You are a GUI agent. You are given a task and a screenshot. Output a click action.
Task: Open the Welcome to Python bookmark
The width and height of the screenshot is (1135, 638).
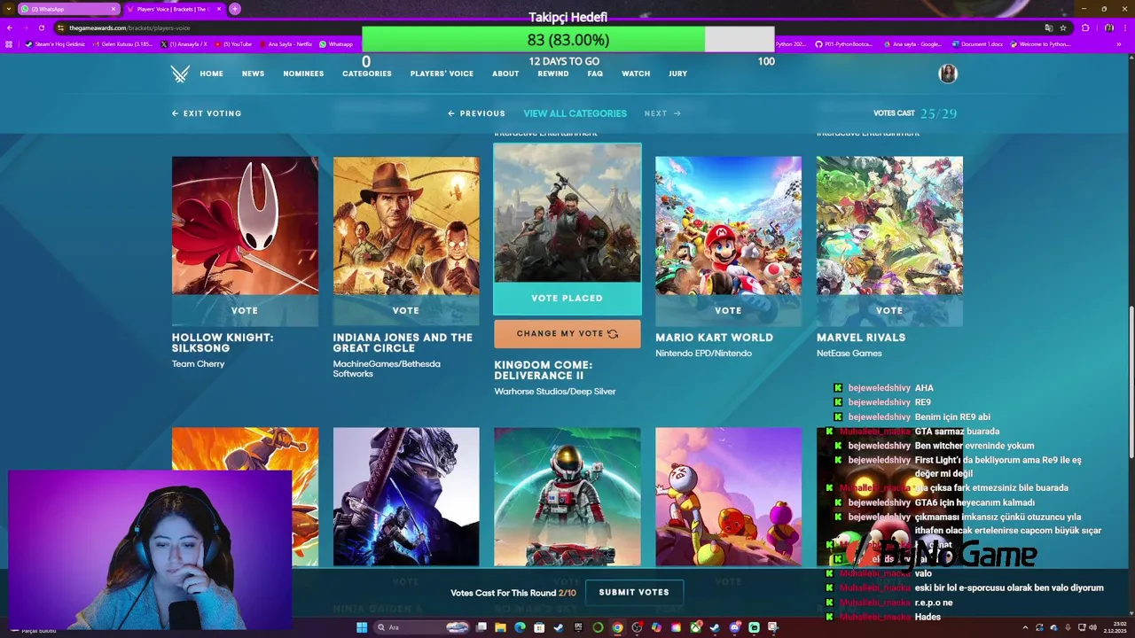tap(1041, 43)
